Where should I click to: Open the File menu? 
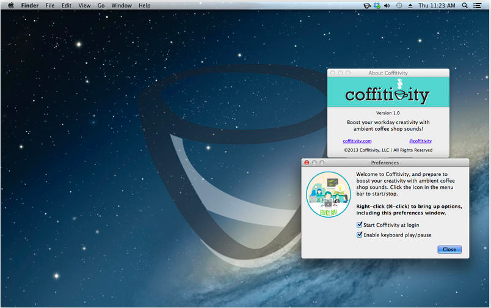click(50, 5)
